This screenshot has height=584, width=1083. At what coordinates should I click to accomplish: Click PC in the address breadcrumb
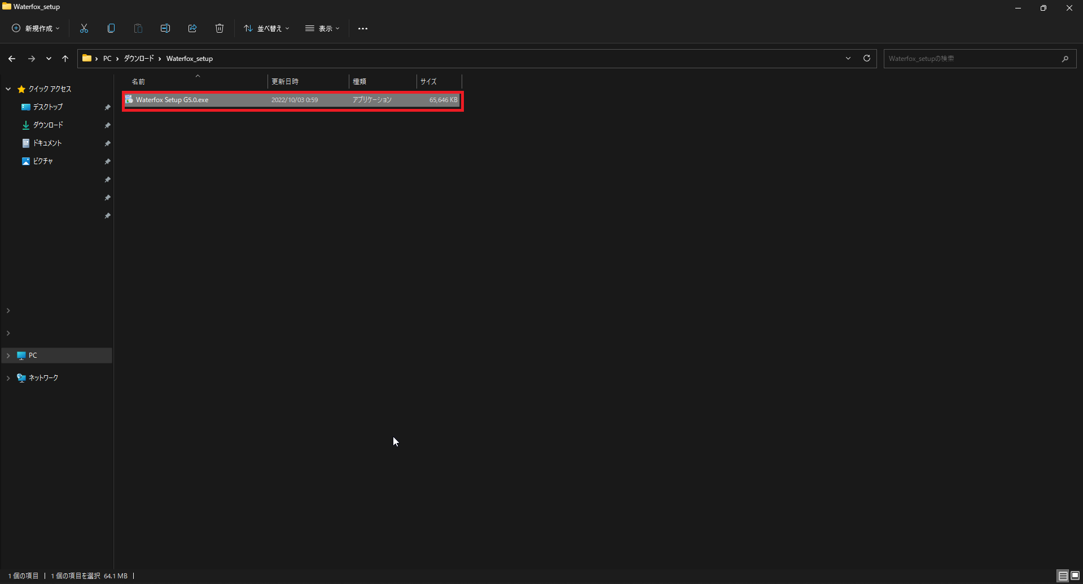[x=107, y=59]
